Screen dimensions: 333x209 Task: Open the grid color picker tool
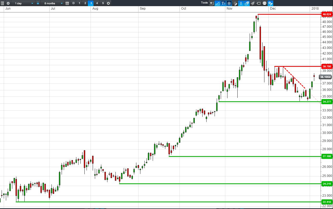point(235,3)
